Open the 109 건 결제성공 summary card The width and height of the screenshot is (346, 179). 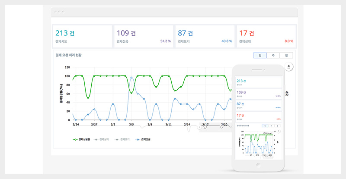(143, 36)
